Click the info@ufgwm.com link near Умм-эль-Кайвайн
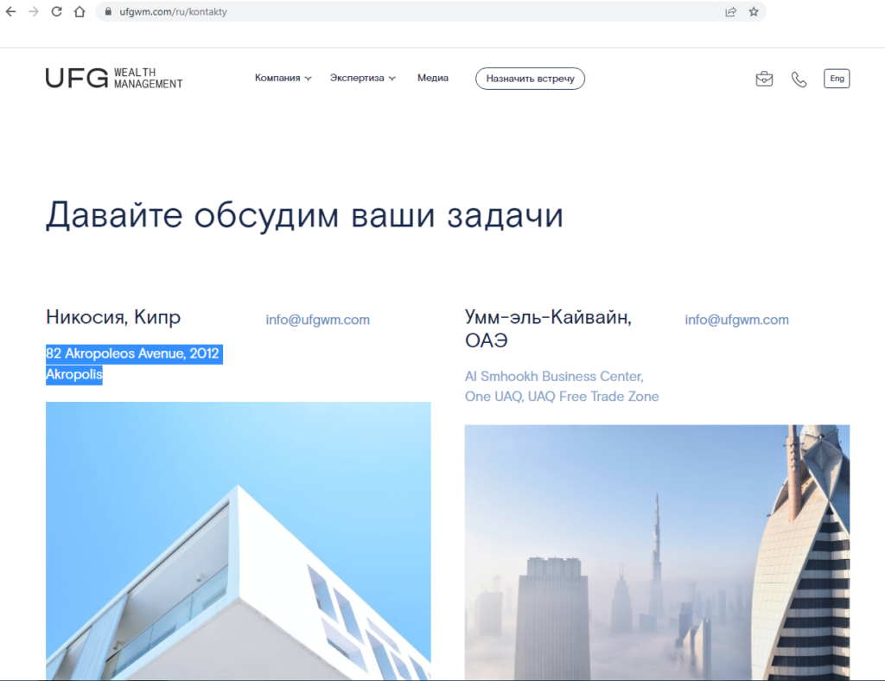Viewport: 885px width, 681px height. [736, 319]
